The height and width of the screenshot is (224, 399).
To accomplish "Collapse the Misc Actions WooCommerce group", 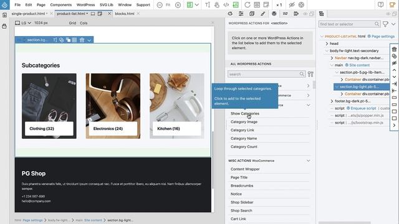I will tap(309, 161).
